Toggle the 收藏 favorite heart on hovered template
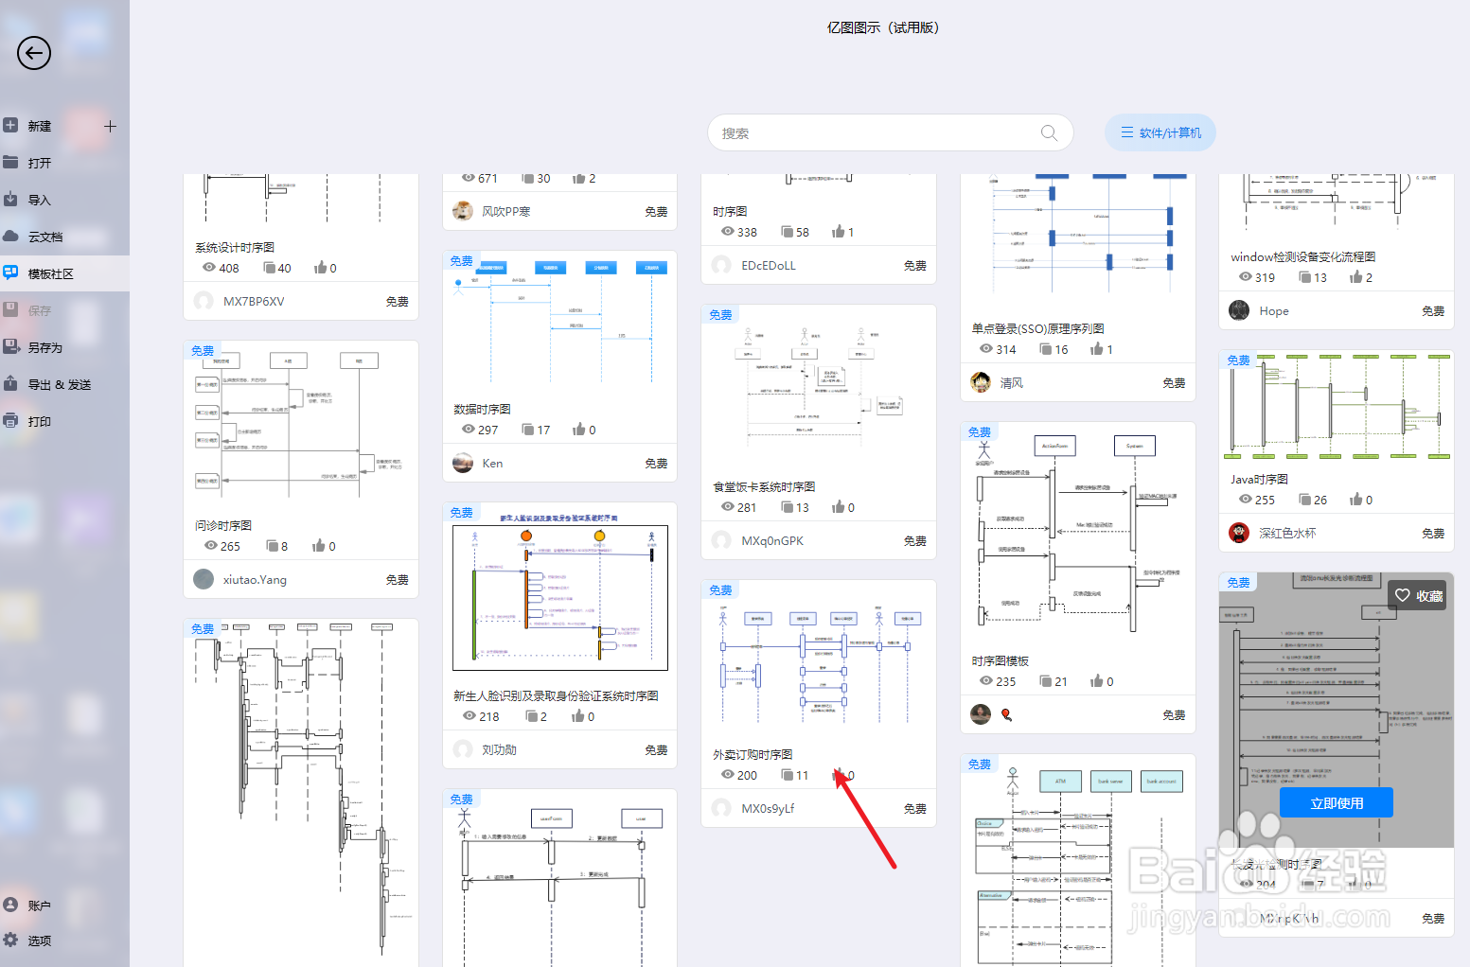Image resolution: width=1470 pixels, height=967 pixels. [1417, 595]
